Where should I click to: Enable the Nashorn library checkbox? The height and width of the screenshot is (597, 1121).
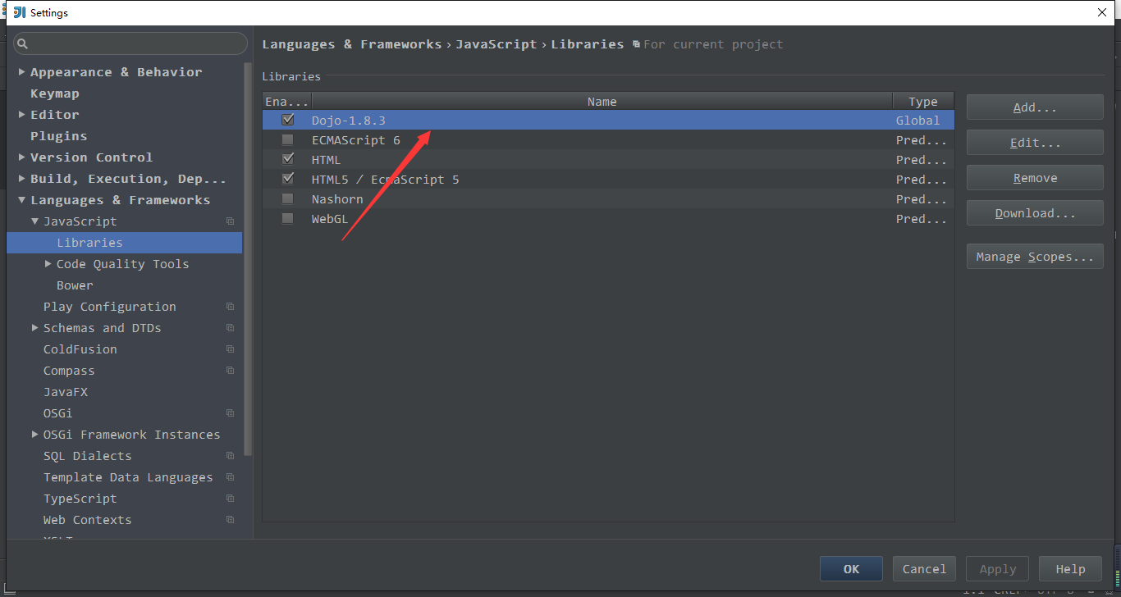[x=287, y=198]
